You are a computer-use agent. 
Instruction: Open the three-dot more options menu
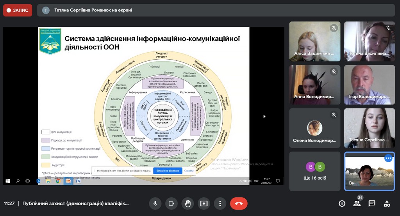coord(220,203)
